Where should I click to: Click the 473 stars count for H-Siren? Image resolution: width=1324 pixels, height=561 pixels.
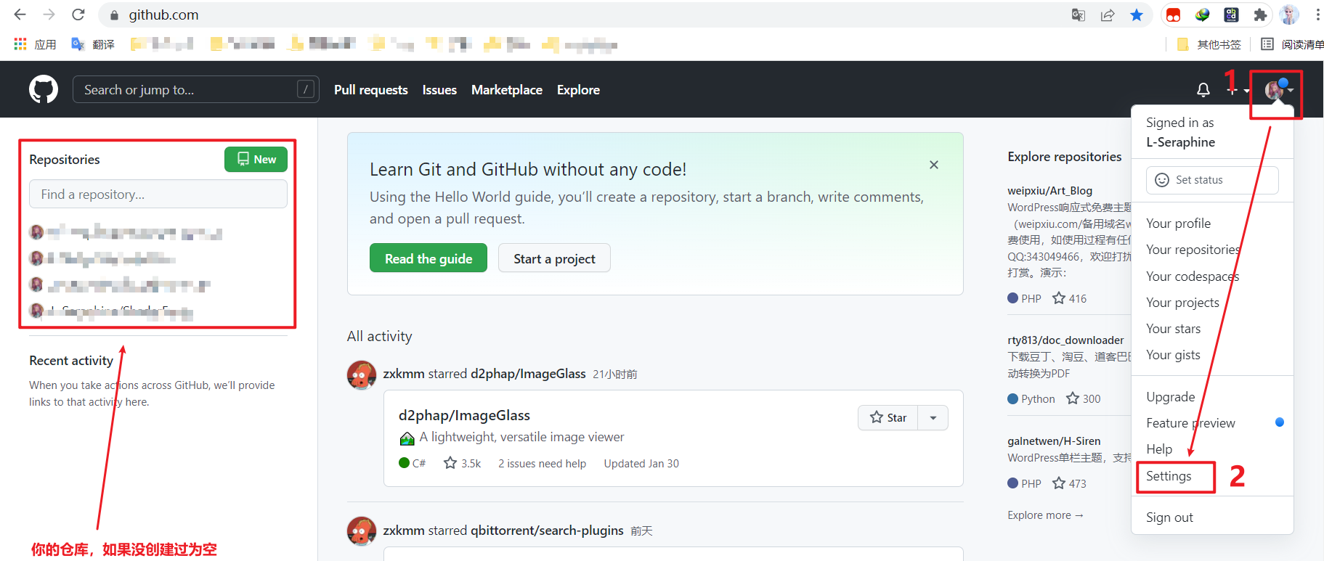click(x=1070, y=483)
